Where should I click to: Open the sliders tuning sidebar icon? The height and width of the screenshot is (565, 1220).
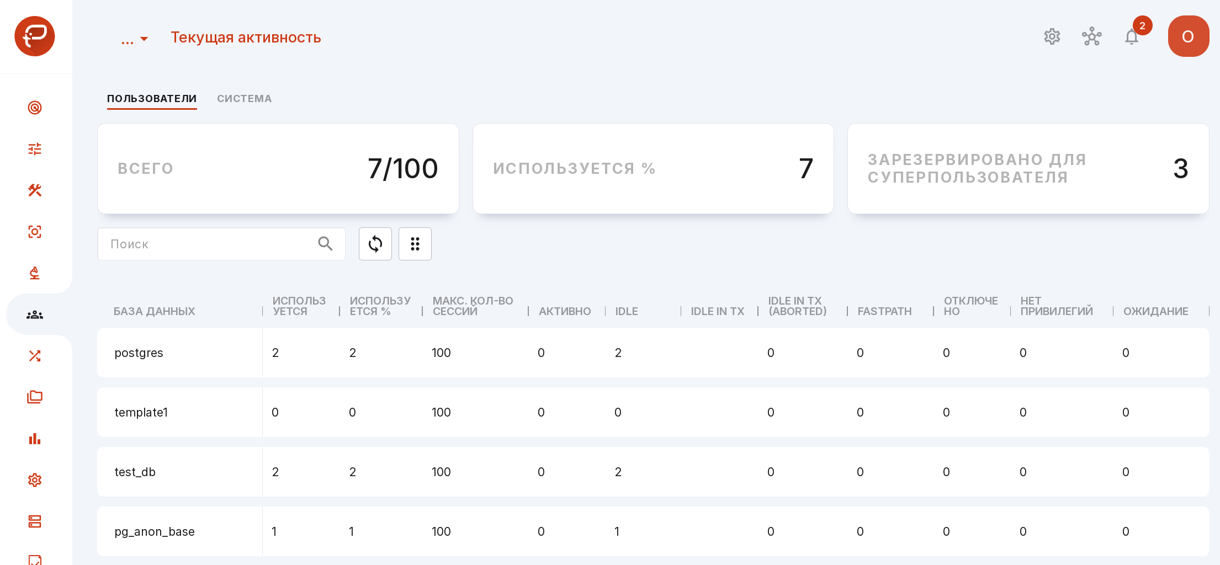click(35, 149)
